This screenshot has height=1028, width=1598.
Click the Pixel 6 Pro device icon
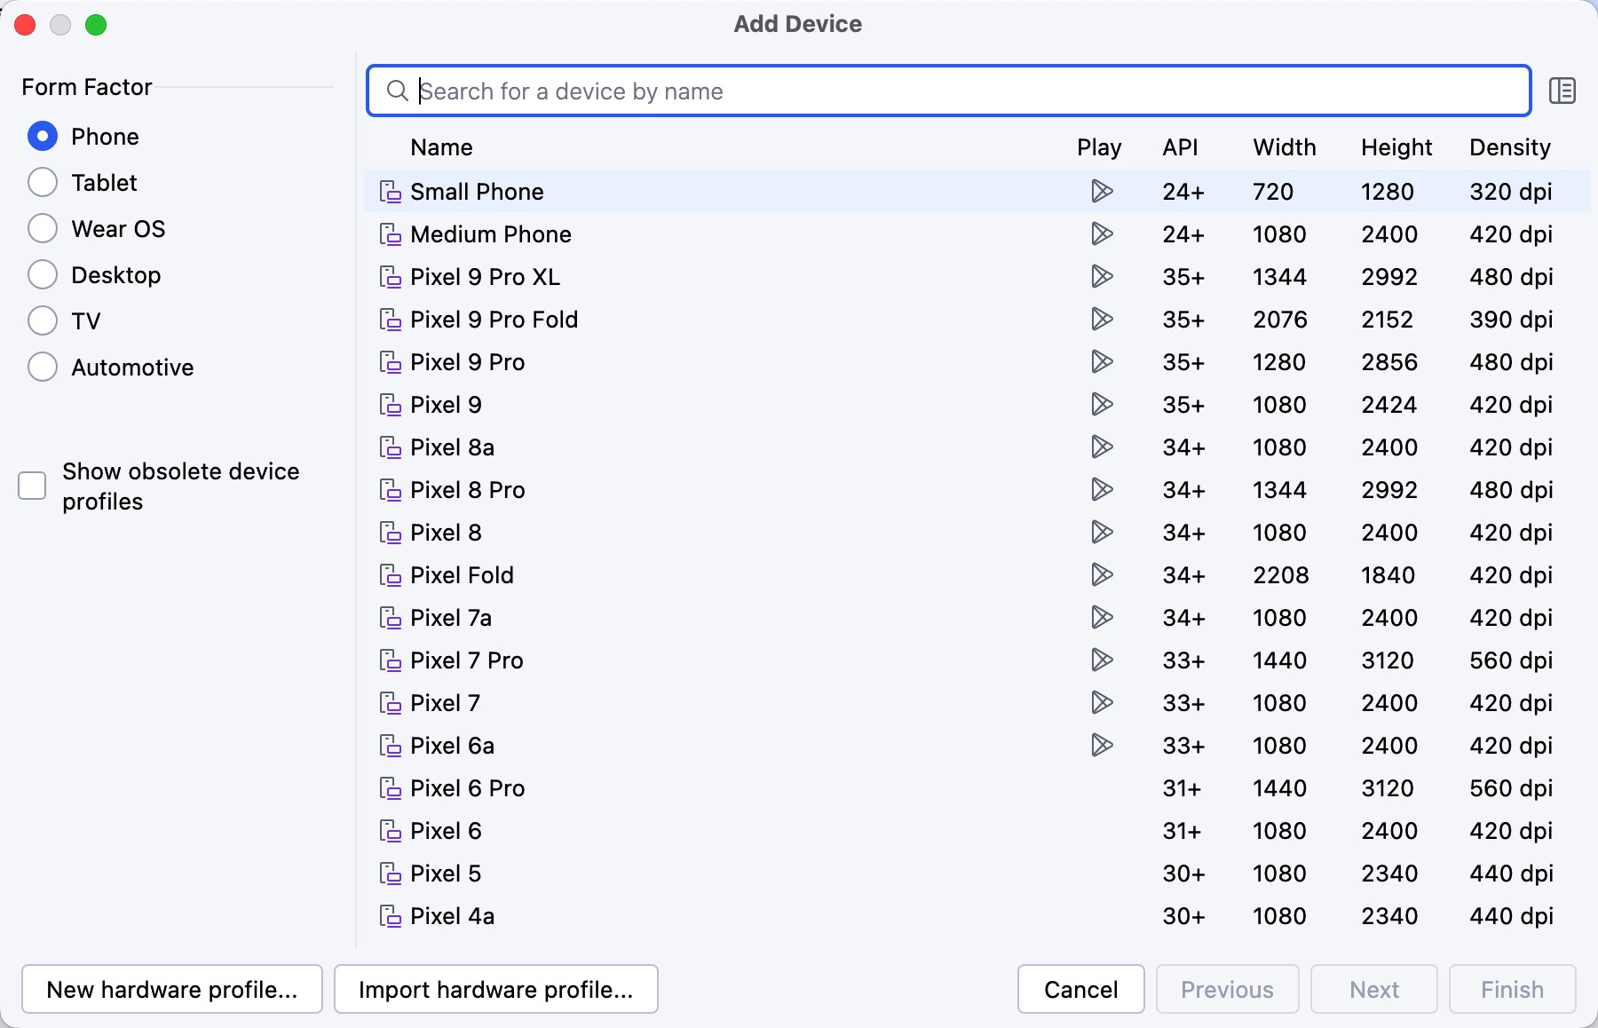pos(391,788)
